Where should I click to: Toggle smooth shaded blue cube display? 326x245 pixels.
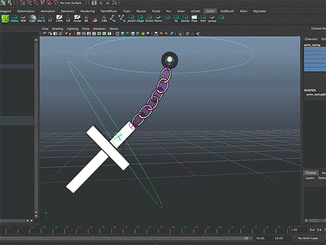tap(122, 34)
